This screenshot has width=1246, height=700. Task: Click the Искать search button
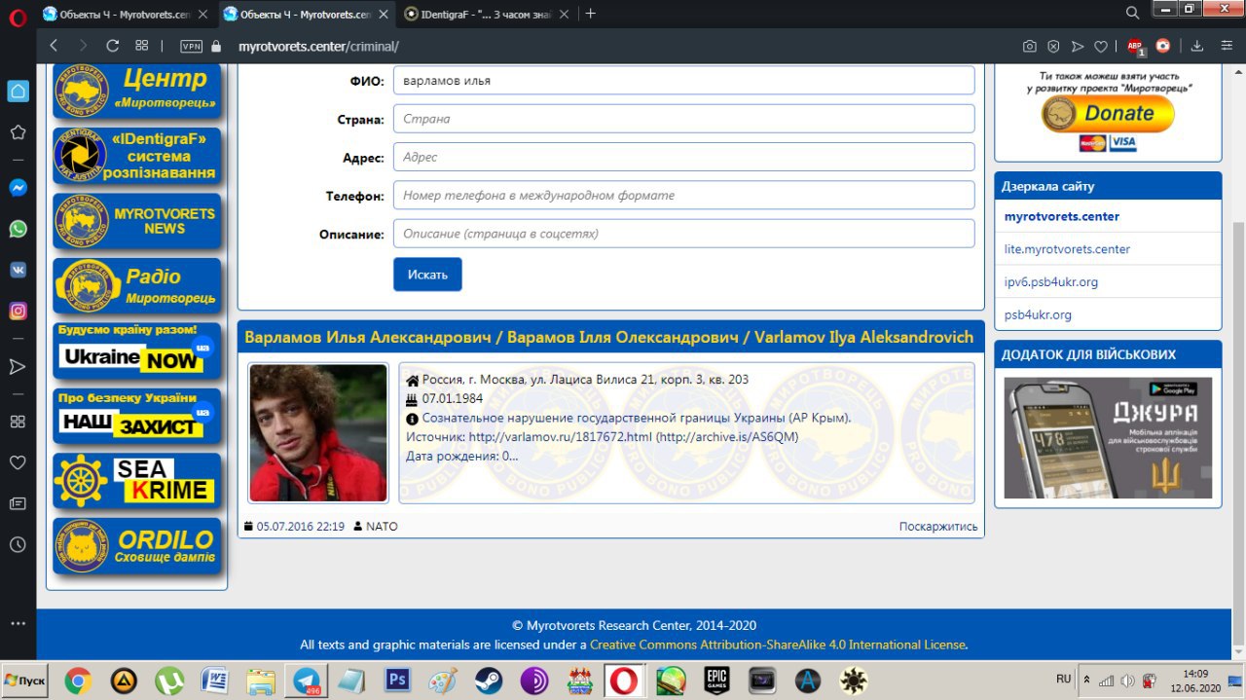[427, 275]
